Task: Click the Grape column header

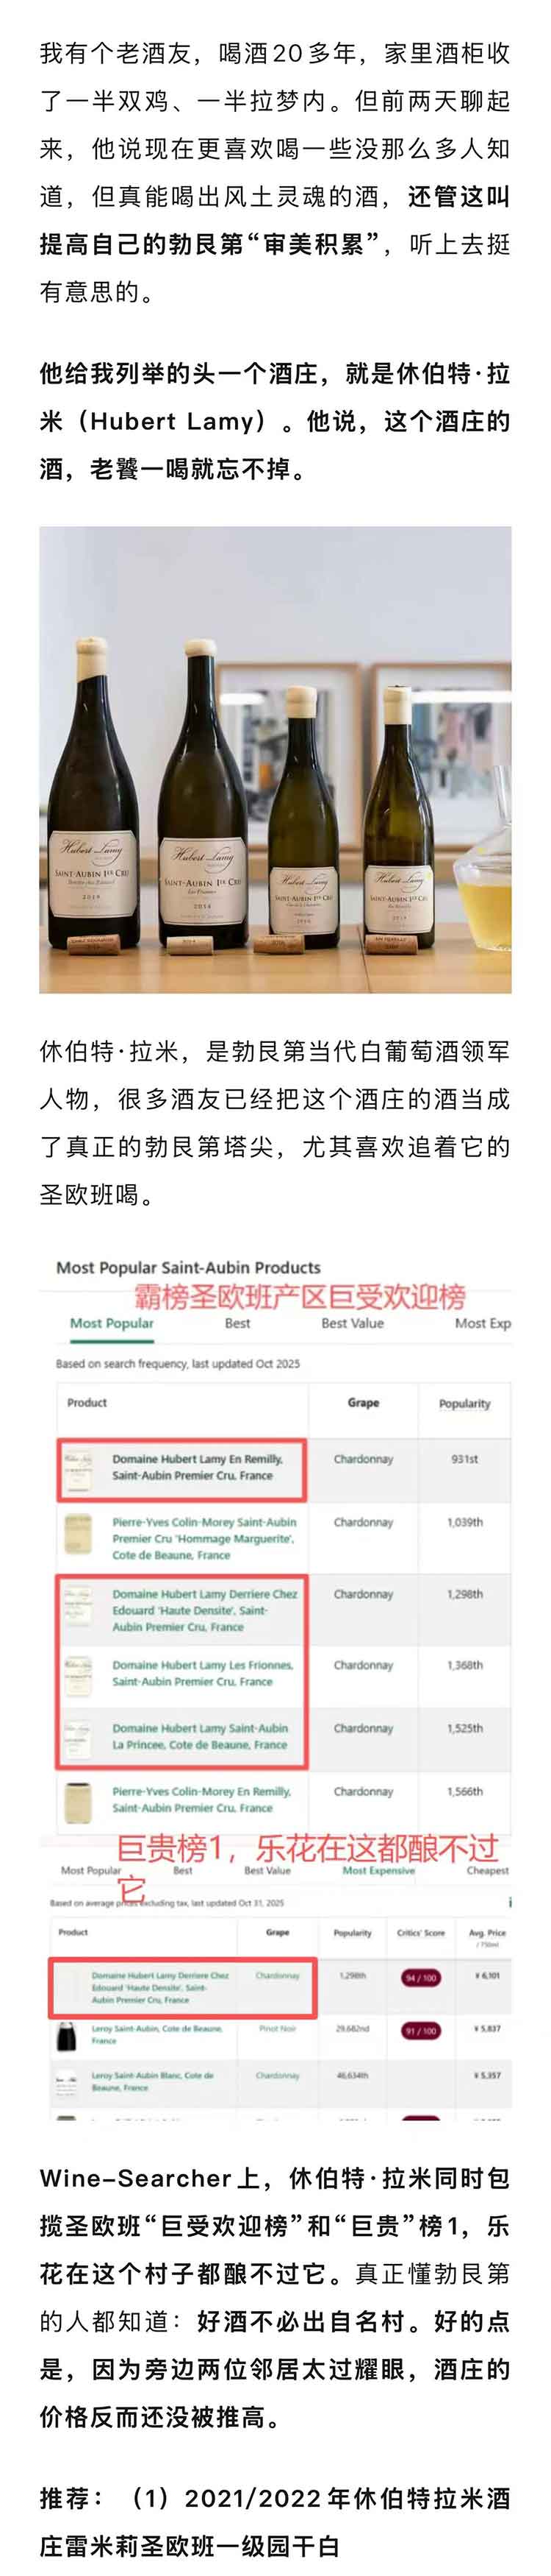Action: point(364,1402)
